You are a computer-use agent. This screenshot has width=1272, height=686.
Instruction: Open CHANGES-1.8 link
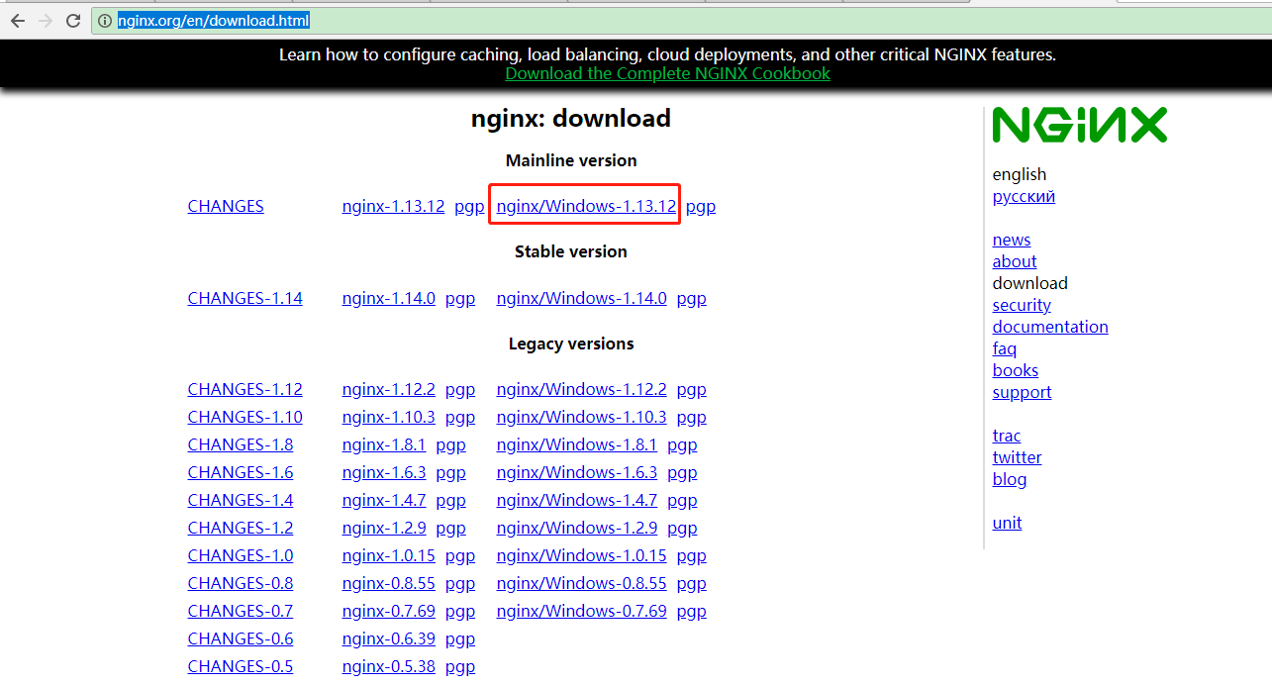tap(241, 444)
